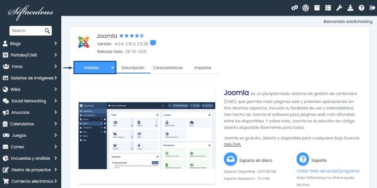Expand the Blogs category chevron
This screenshot has height=188, width=377.
pos(56,43)
